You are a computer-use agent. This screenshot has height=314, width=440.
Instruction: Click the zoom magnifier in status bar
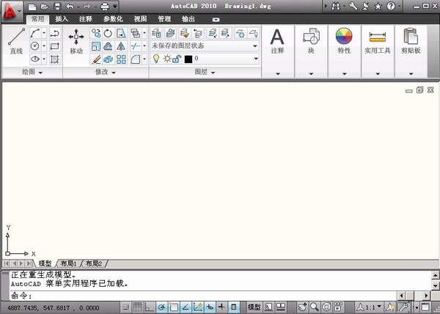click(314, 307)
